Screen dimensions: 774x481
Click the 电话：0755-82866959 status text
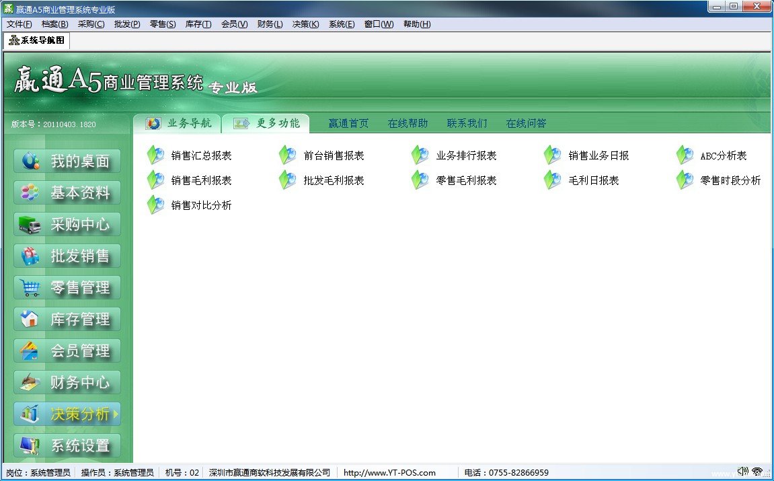coord(506,473)
